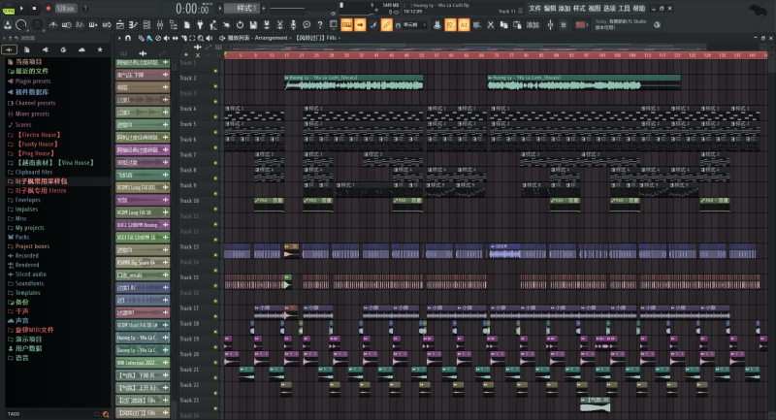Select the browser star favorites tab
The height and width of the screenshot is (420, 776).
click(x=100, y=49)
